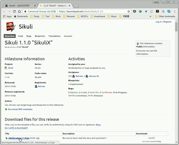Screen dimensions: 179x145
Task: Open obiwan-92's profile link
Action: [x=94, y=76]
